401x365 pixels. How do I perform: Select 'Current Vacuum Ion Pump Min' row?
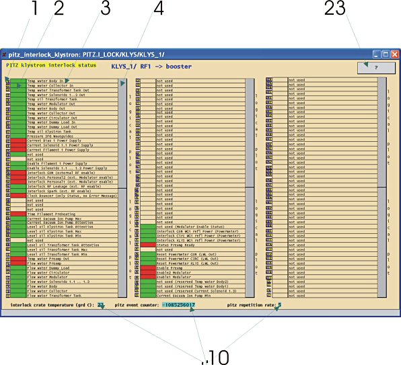pos(200,296)
